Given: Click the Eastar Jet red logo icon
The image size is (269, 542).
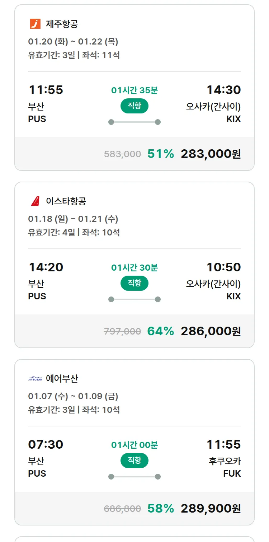Looking at the screenshot, I should coord(35,201).
